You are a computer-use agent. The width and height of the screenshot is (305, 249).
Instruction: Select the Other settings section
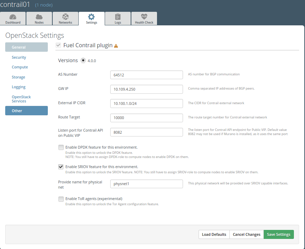coord(26,111)
